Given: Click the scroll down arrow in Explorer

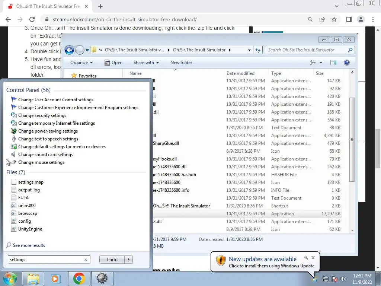Looking at the screenshot, I should (x=352, y=230).
